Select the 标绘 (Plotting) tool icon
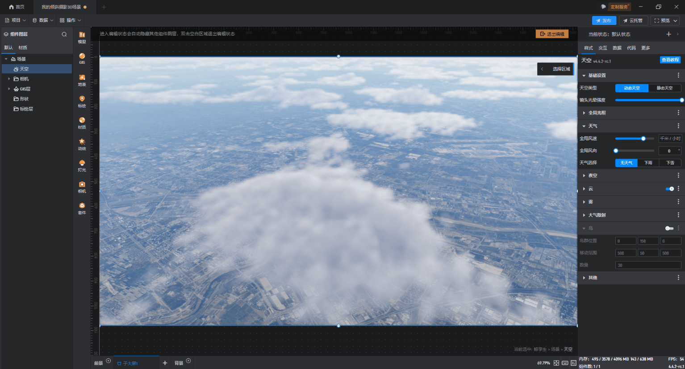The width and height of the screenshot is (685, 369). tap(82, 101)
